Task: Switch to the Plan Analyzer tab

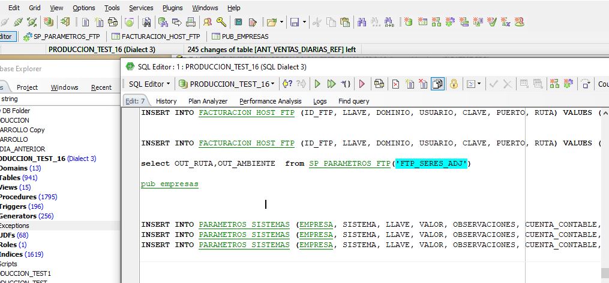Action: (x=208, y=101)
